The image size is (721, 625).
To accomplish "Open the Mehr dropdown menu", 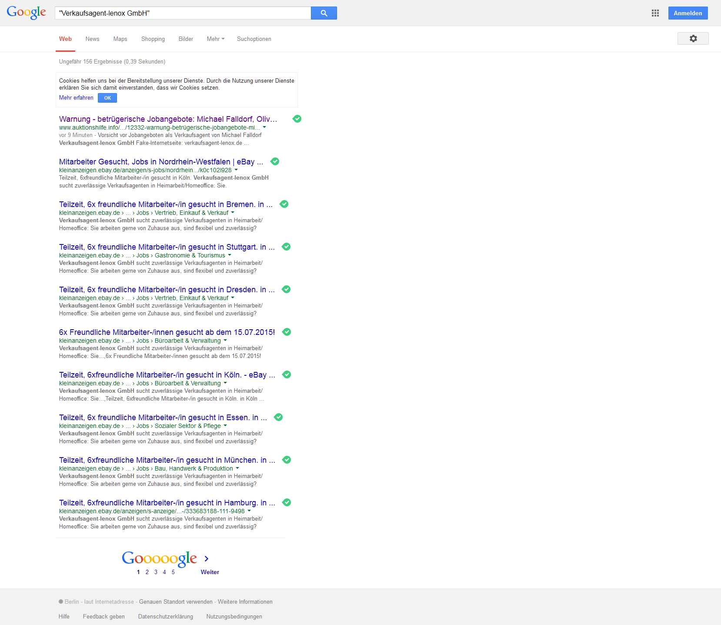I will coord(216,39).
